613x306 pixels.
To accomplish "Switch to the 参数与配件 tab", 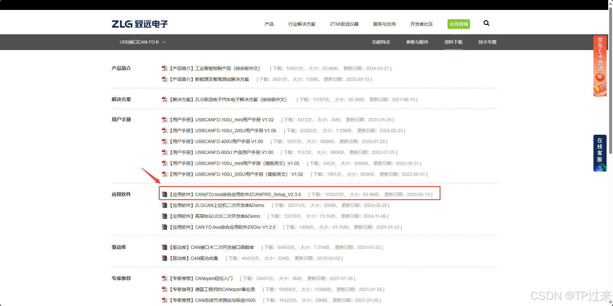I will tap(417, 42).
